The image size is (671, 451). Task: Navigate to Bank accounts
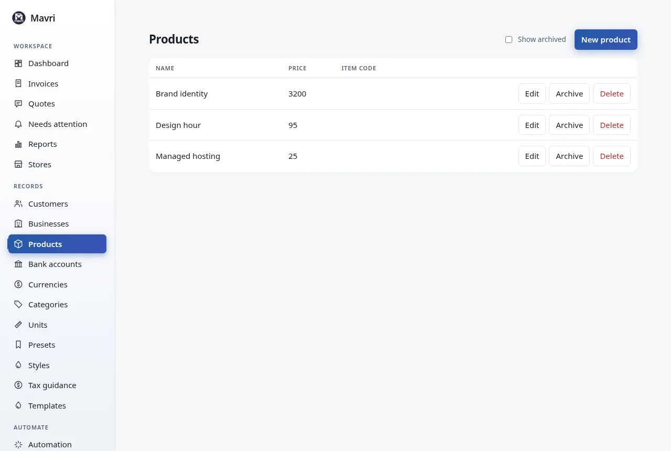[57, 264]
